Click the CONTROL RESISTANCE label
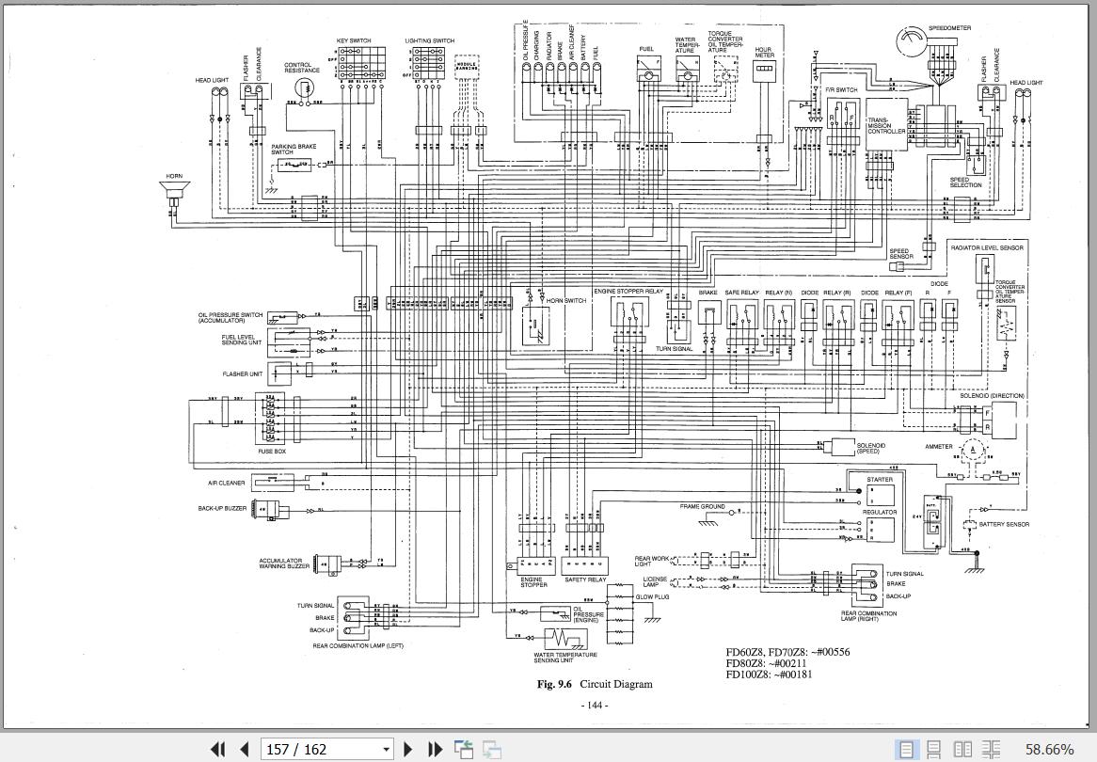1097x762 pixels. (x=302, y=67)
